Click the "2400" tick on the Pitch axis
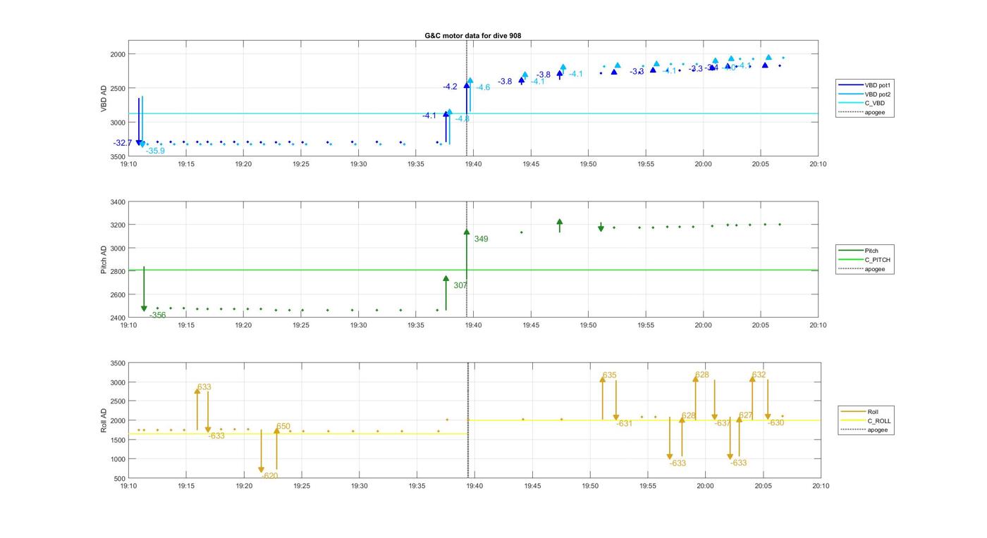 click(118, 318)
